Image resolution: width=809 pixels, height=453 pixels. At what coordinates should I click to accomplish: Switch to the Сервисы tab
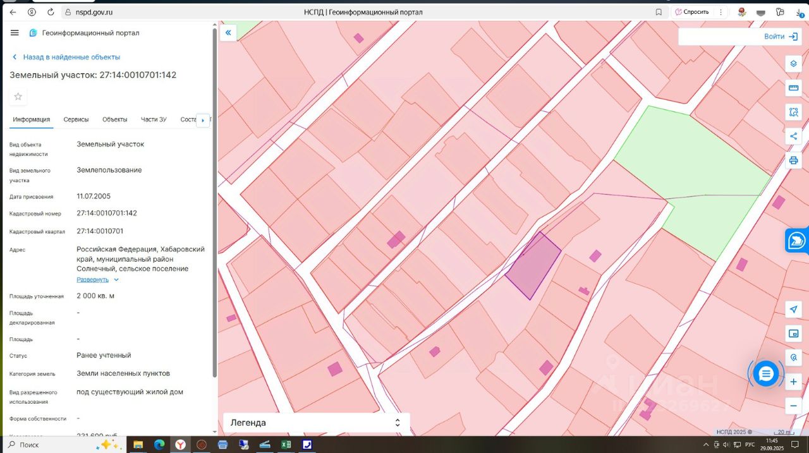click(x=76, y=119)
